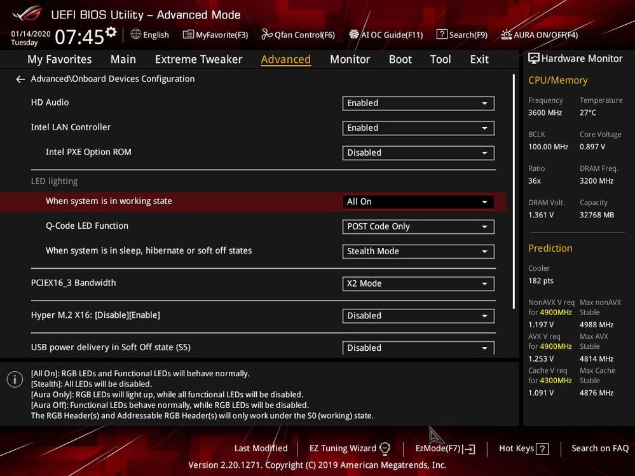
Task: Click Prediction heading in Hardware Monitor
Action: point(550,248)
